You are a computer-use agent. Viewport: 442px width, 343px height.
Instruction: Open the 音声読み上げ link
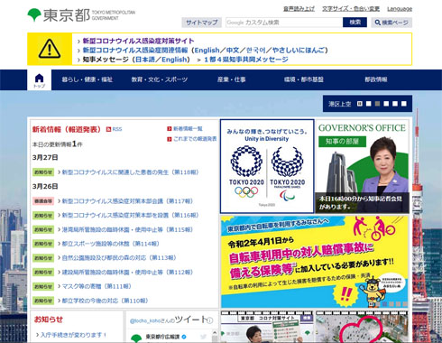(299, 9)
